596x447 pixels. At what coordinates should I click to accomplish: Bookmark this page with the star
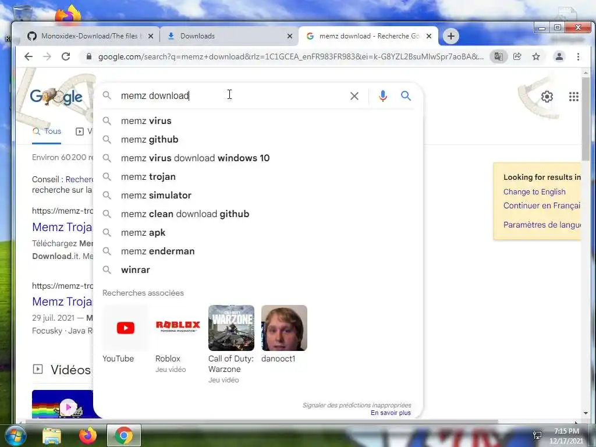tap(536, 56)
